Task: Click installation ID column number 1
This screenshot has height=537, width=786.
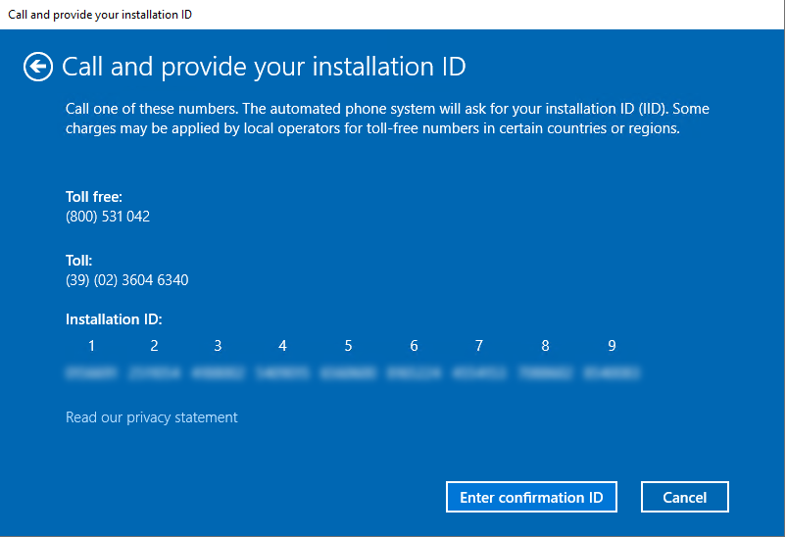Action: 91,346
